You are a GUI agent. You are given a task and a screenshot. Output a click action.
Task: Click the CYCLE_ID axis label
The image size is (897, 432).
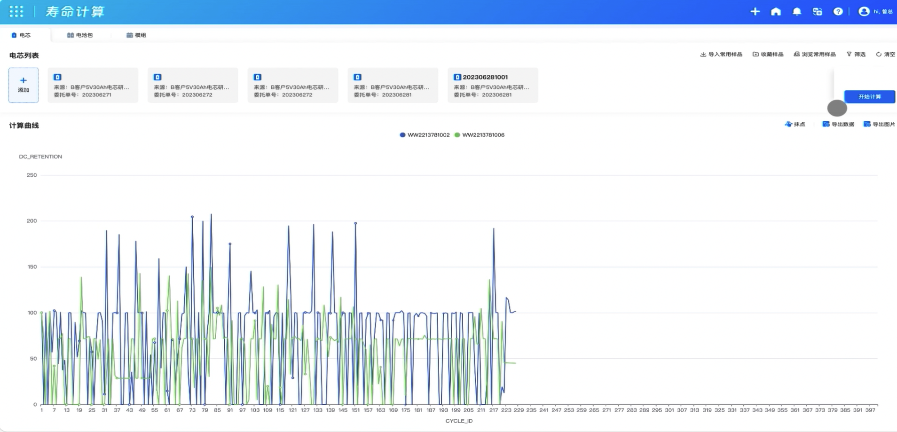click(459, 421)
